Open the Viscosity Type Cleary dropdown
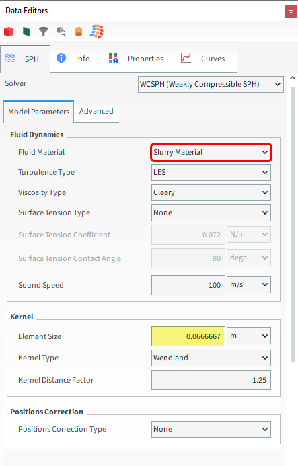This screenshot has height=466, width=298. (x=211, y=192)
